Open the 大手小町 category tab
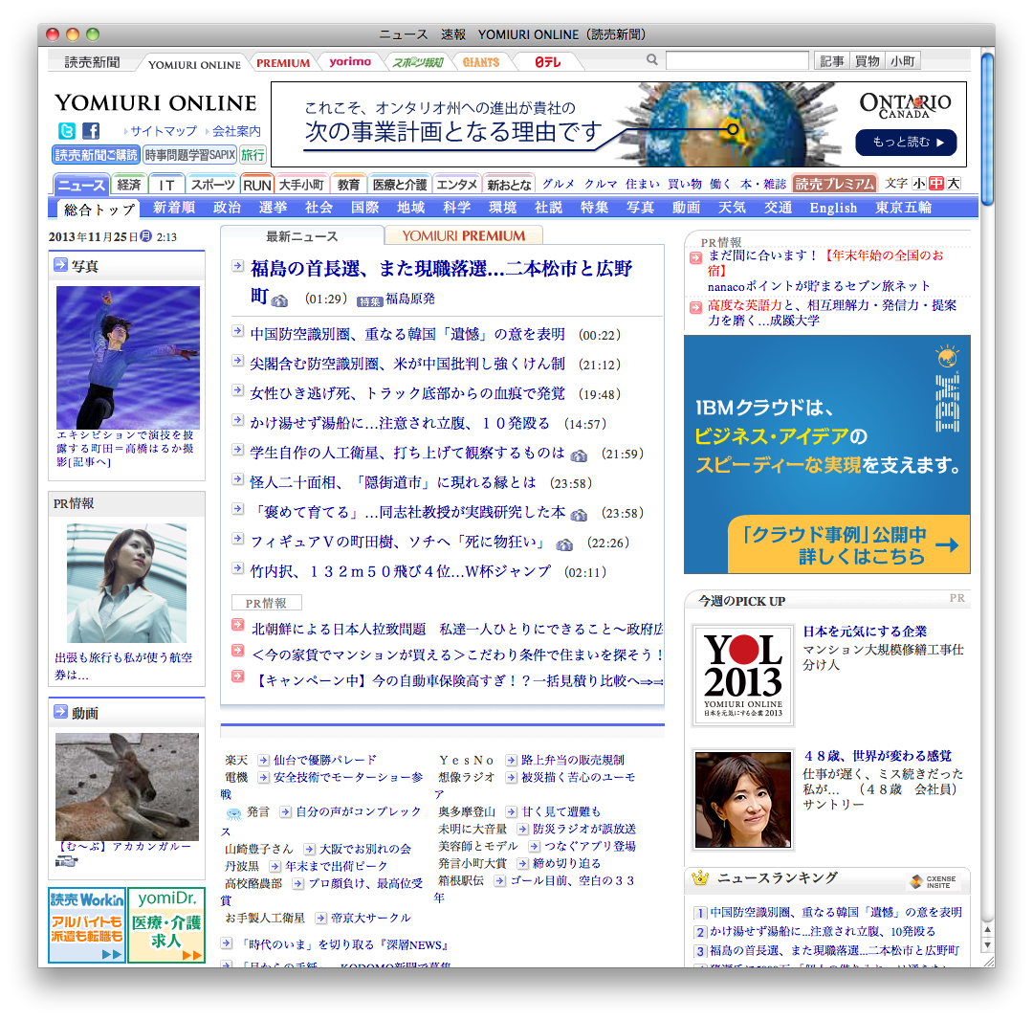Screen dimensions: 1033x1020 point(301,185)
